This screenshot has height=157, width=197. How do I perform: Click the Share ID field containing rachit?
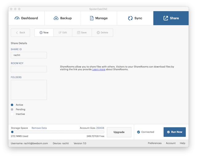coord(29,55)
